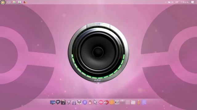The image size is (197, 110).
Task: Expand the hidden tray icons chevron
Action: click(x=166, y=2)
